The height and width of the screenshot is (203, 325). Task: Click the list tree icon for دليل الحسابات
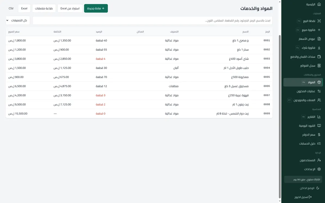[319, 143]
